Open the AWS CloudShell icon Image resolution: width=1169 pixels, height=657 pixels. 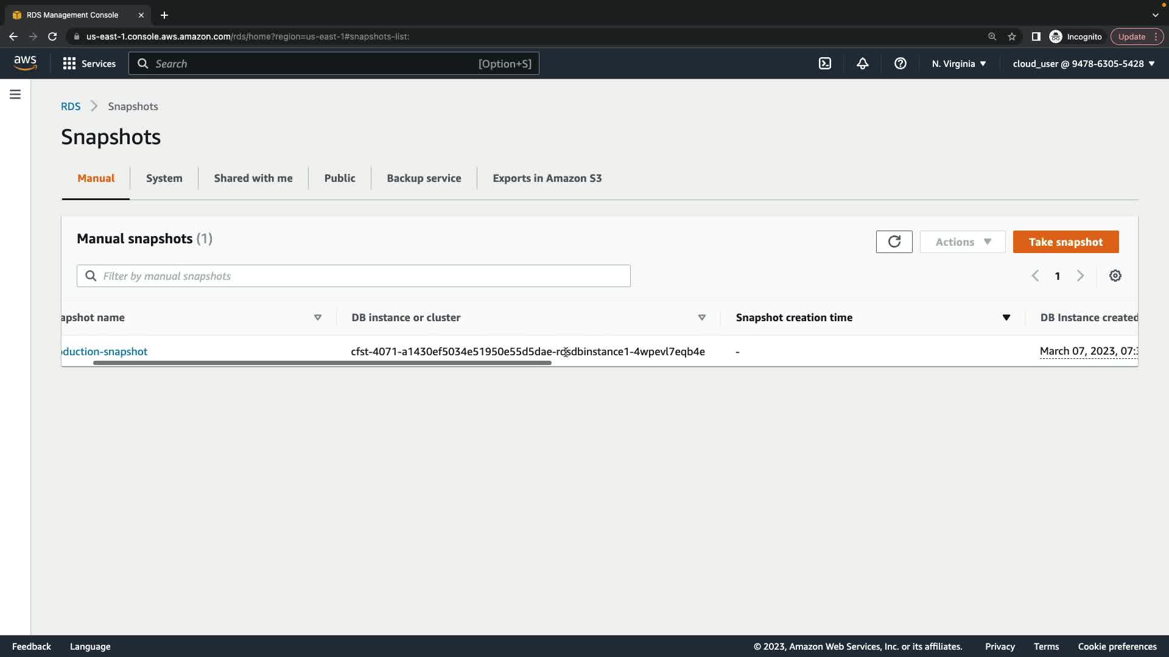point(825,63)
